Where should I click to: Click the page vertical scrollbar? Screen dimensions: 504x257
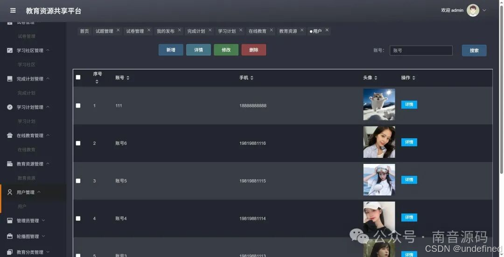(501, 90)
